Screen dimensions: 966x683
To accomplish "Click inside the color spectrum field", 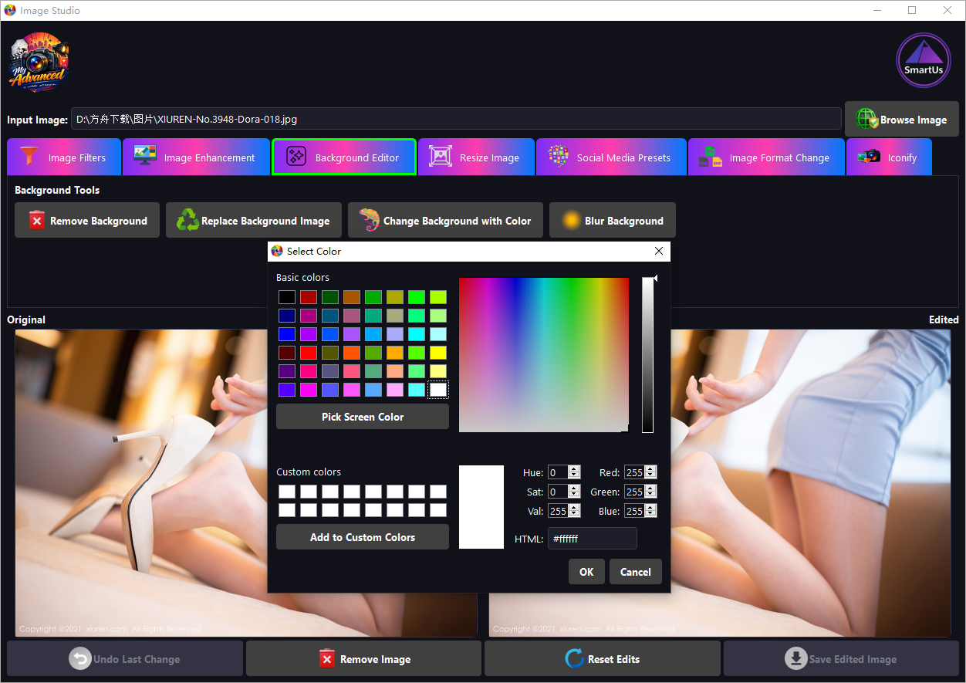I will [x=544, y=355].
